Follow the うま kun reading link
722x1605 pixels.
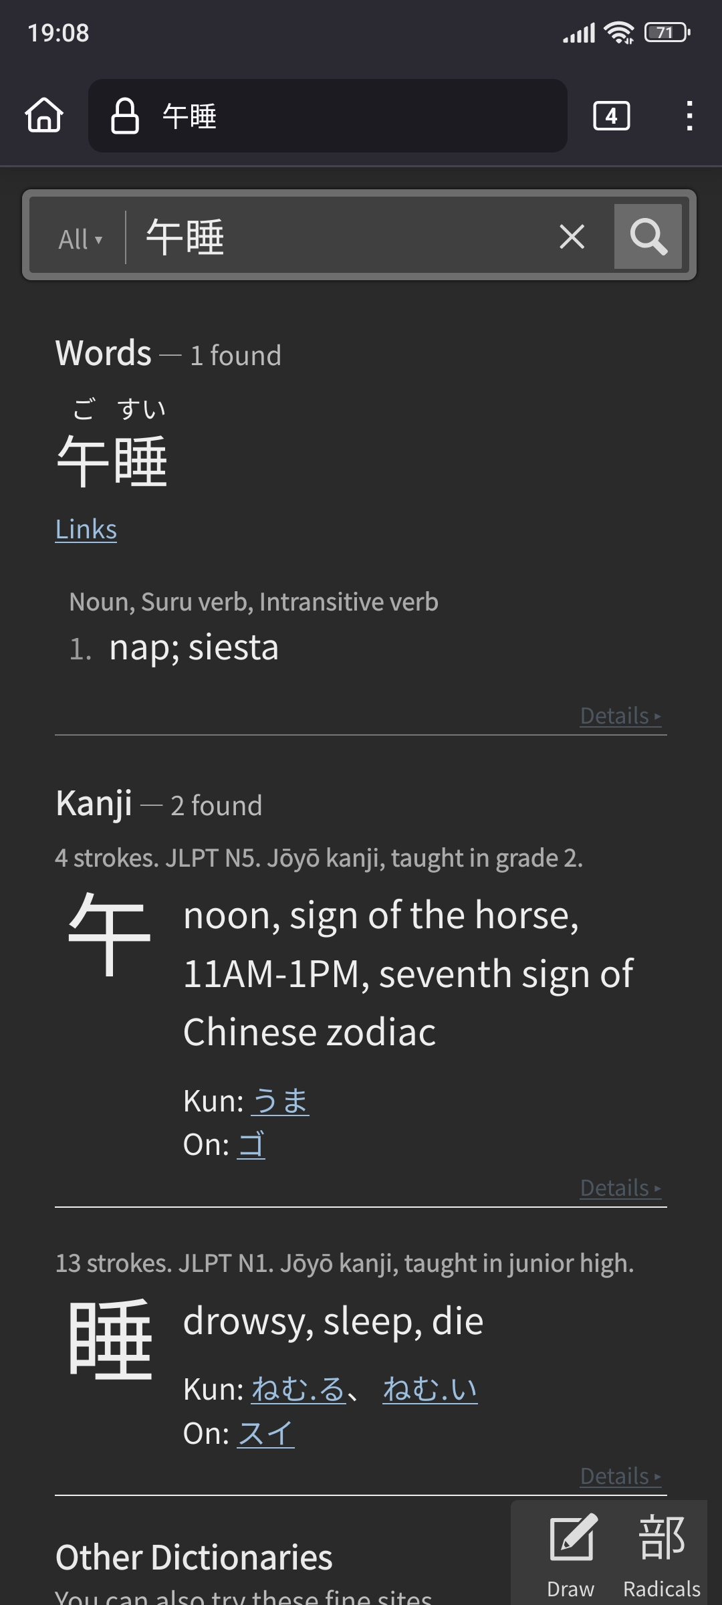(x=280, y=1101)
